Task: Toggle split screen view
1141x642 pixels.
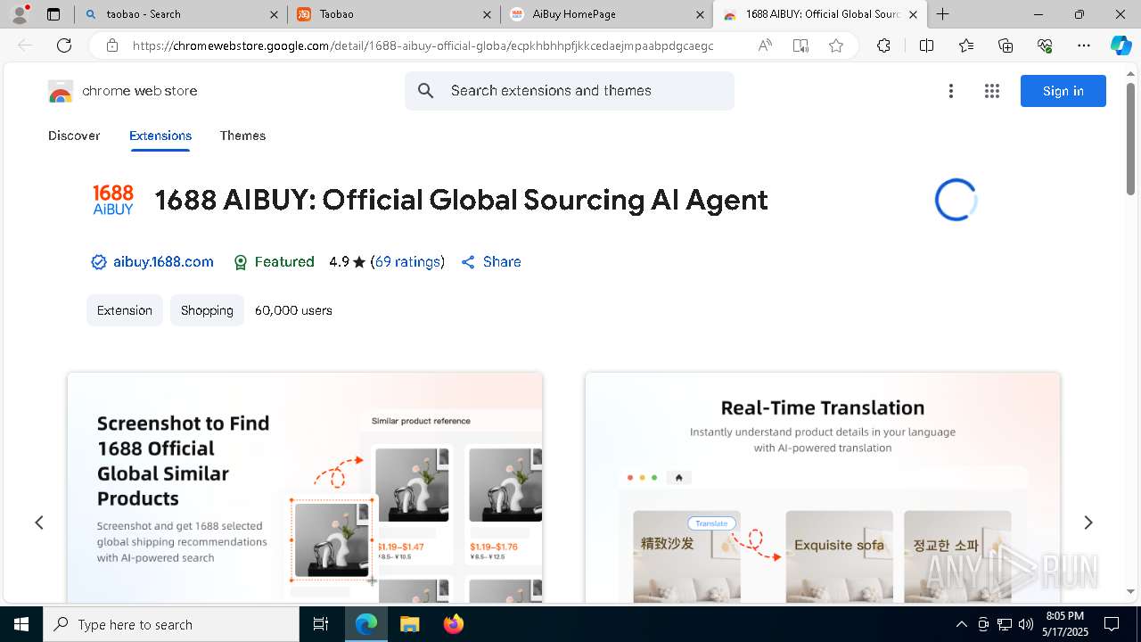Action: [926, 45]
